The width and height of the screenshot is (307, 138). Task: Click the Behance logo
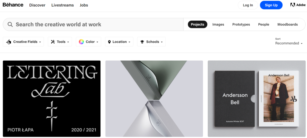pos(13,5)
